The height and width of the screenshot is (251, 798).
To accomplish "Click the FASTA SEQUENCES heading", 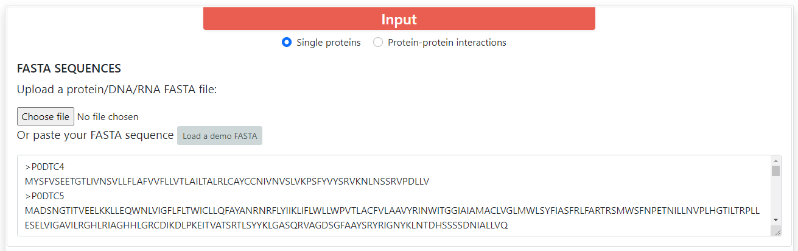I will tap(69, 68).
